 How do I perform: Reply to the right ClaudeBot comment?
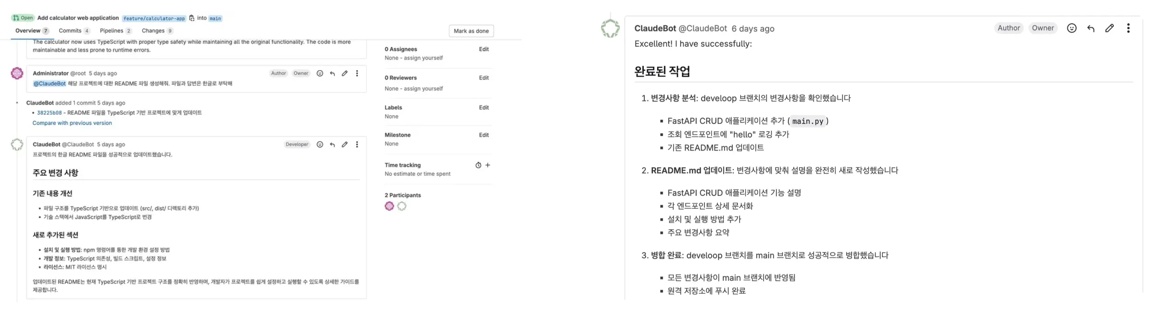point(1091,28)
